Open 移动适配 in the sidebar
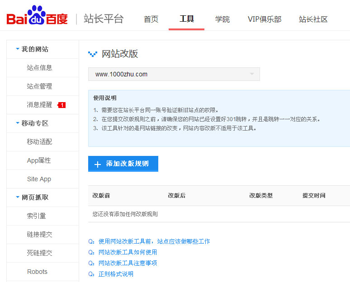 (39, 142)
